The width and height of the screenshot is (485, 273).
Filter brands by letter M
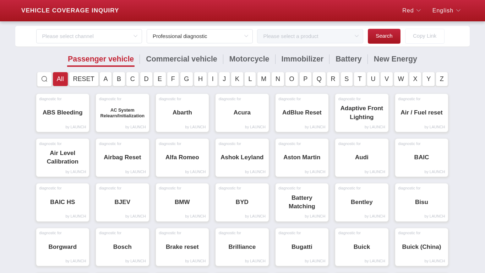[x=264, y=79]
